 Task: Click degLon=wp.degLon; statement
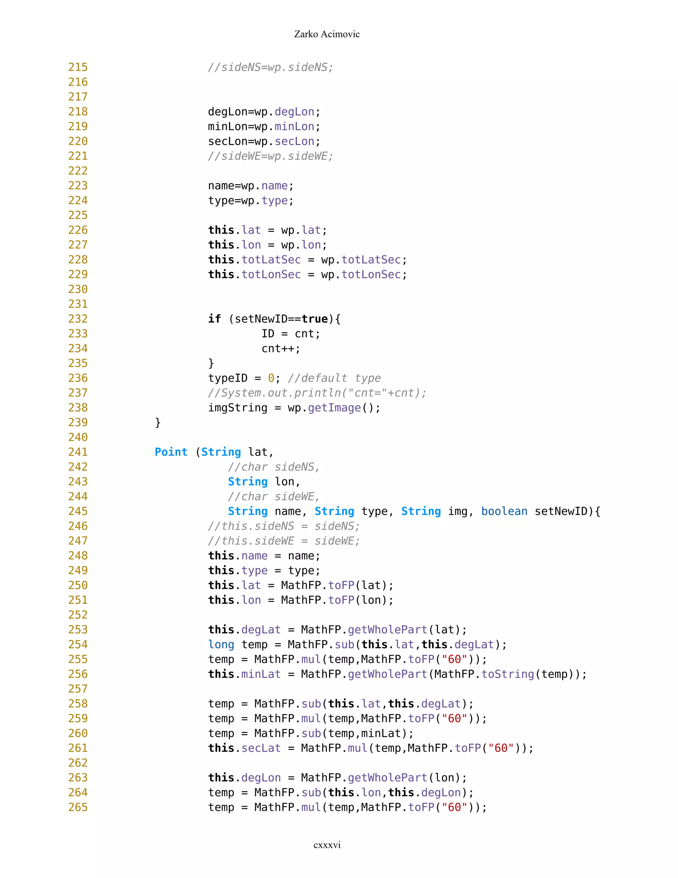click(x=264, y=112)
